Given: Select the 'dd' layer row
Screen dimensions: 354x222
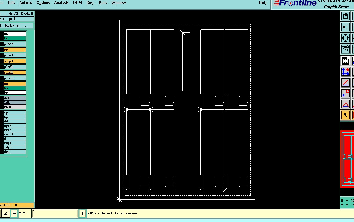Looking at the screenshot, I should 15,121.
